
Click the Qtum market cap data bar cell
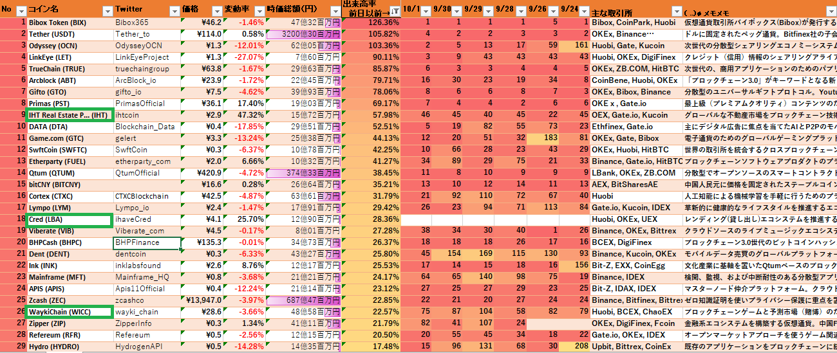coord(304,173)
